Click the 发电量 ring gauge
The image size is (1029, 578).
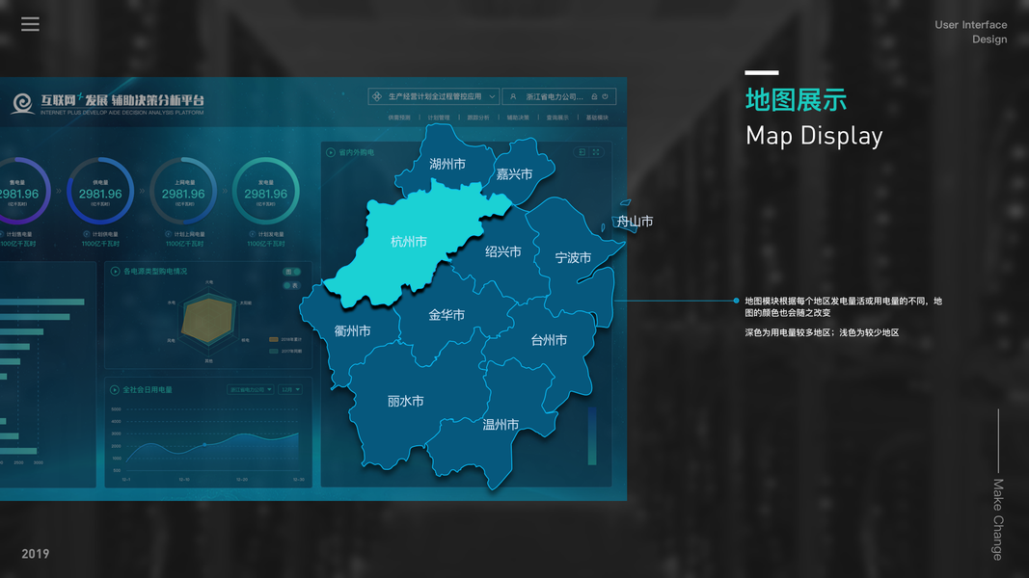(x=266, y=192)
